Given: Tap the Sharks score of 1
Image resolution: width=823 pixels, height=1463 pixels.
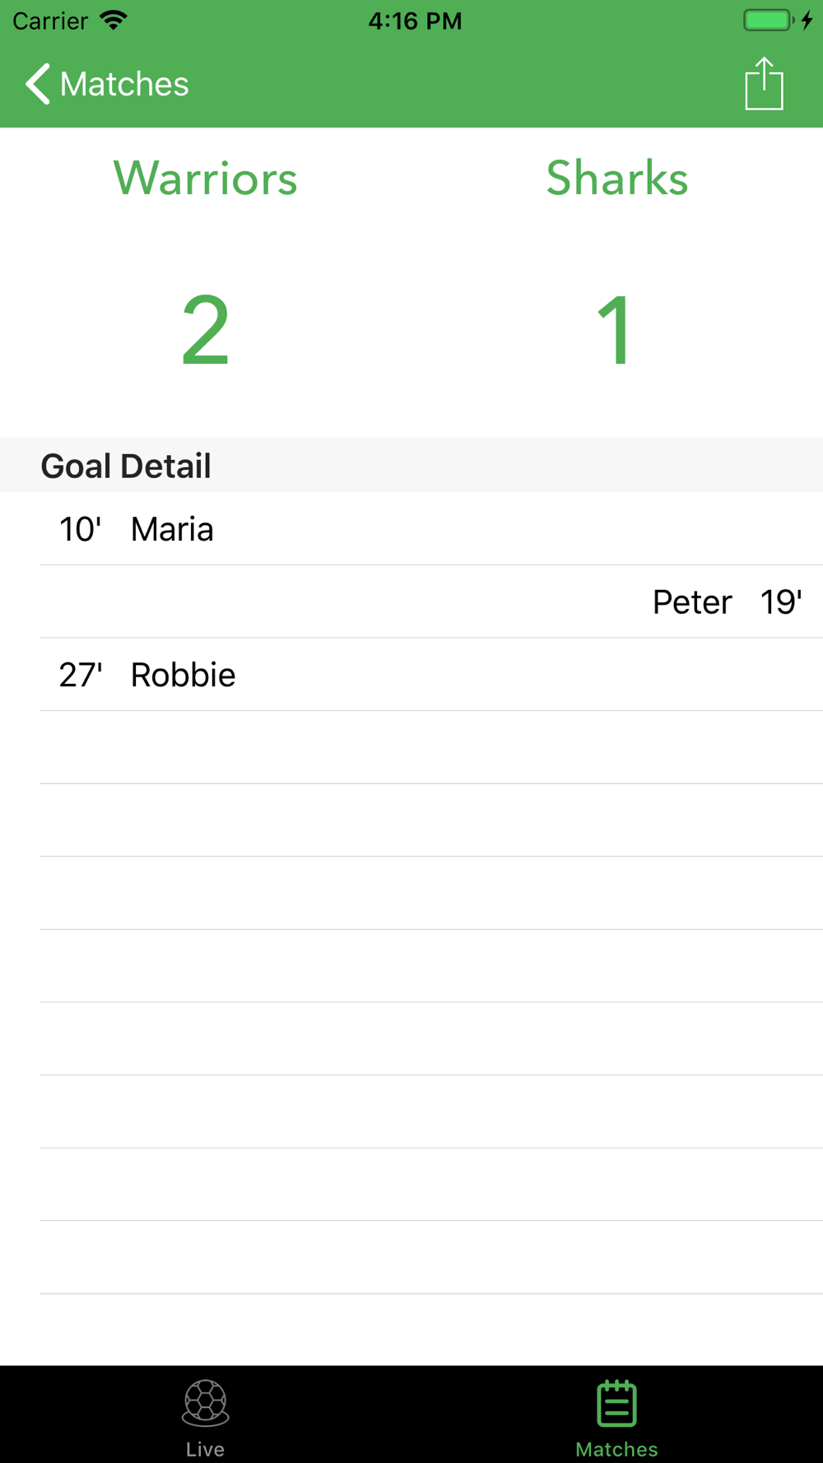Looking at the screenshot, I should click(x=616, y=331).
